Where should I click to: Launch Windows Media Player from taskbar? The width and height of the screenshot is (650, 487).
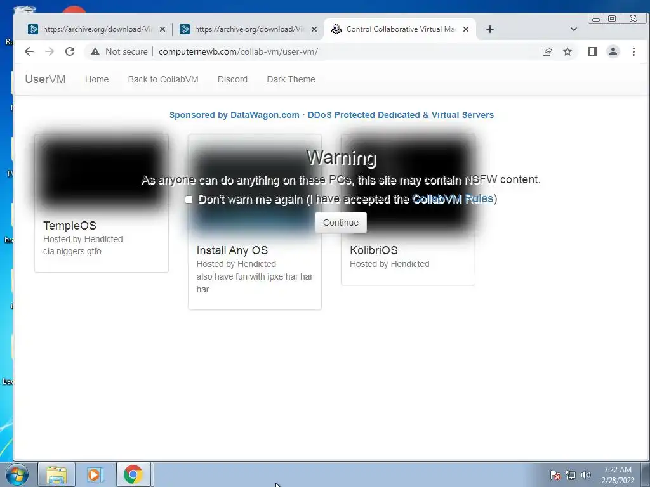click(x=95, y=474)
